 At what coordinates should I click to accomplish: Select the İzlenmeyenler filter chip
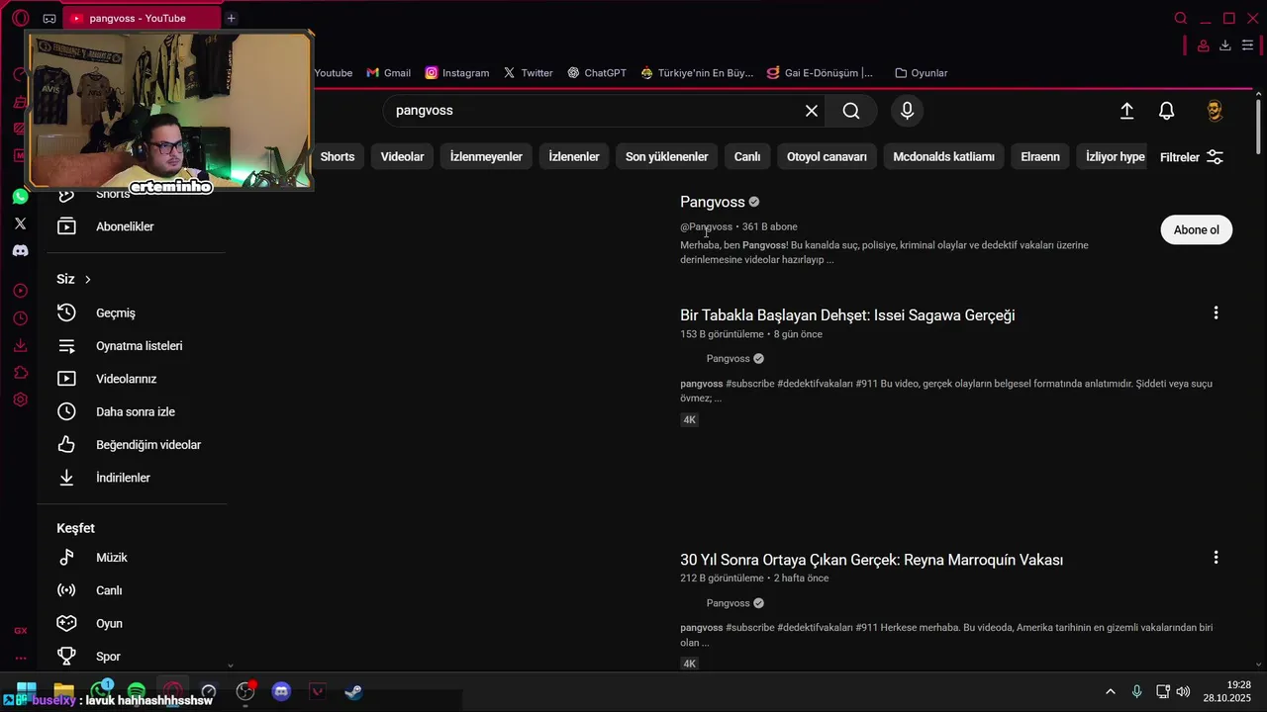point(486,156)
